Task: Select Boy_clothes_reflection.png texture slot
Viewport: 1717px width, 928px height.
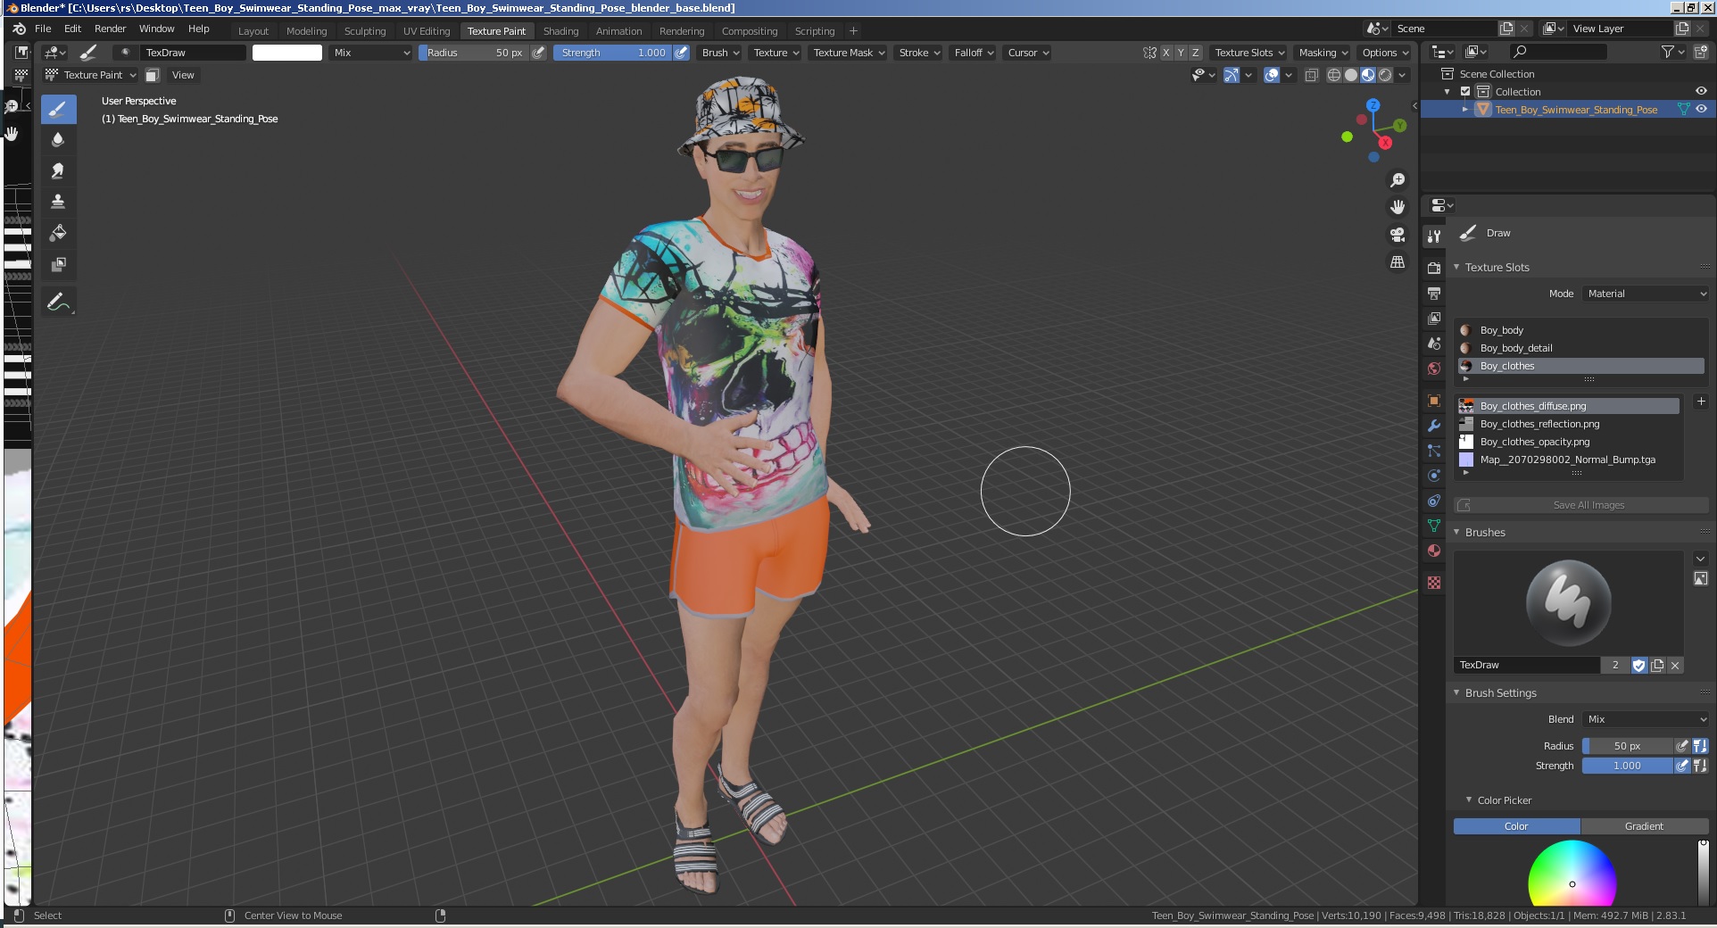Action: (1568, 424)
